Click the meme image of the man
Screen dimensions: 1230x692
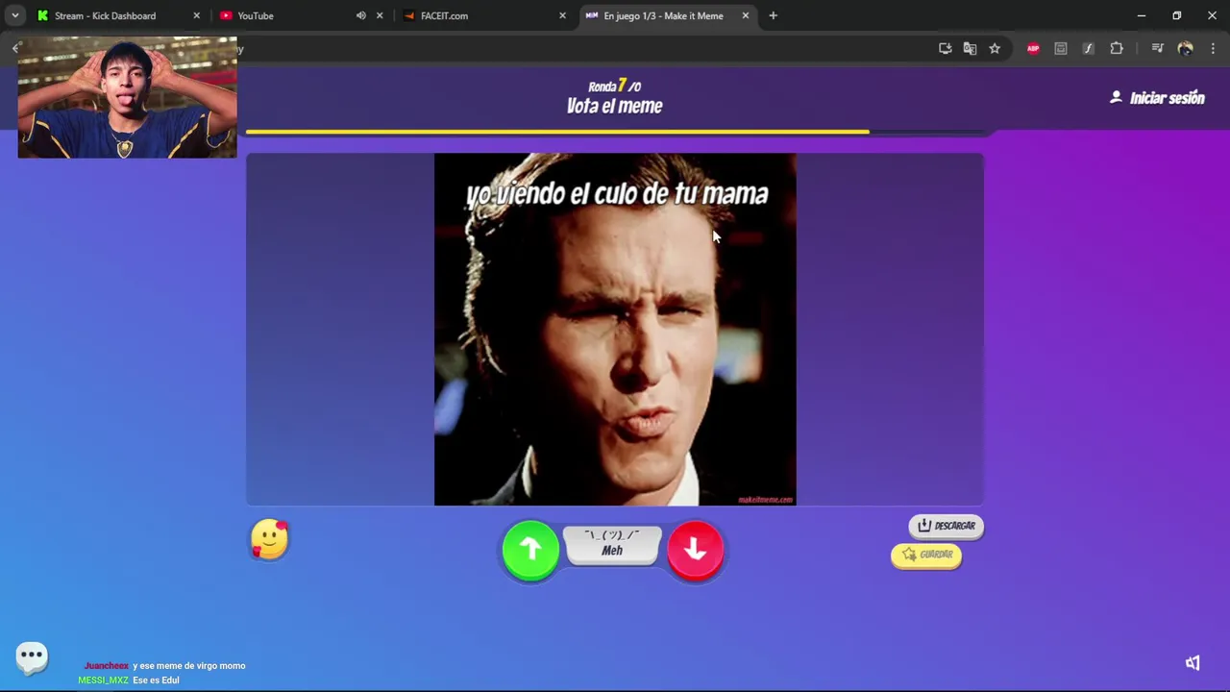click(615, 330)
